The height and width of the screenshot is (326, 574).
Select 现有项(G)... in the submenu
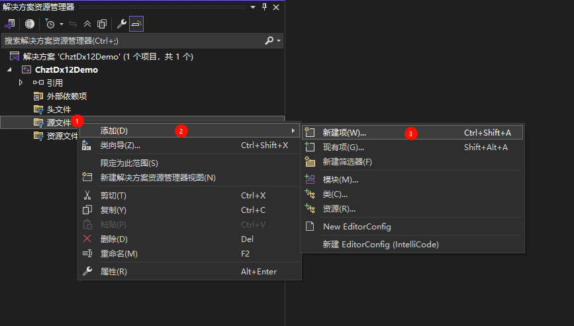click(343, 147)
